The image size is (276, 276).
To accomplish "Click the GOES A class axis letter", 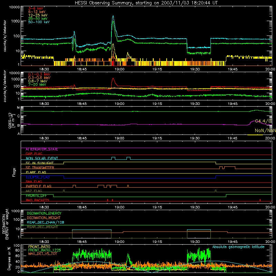I will coord(19,134).
